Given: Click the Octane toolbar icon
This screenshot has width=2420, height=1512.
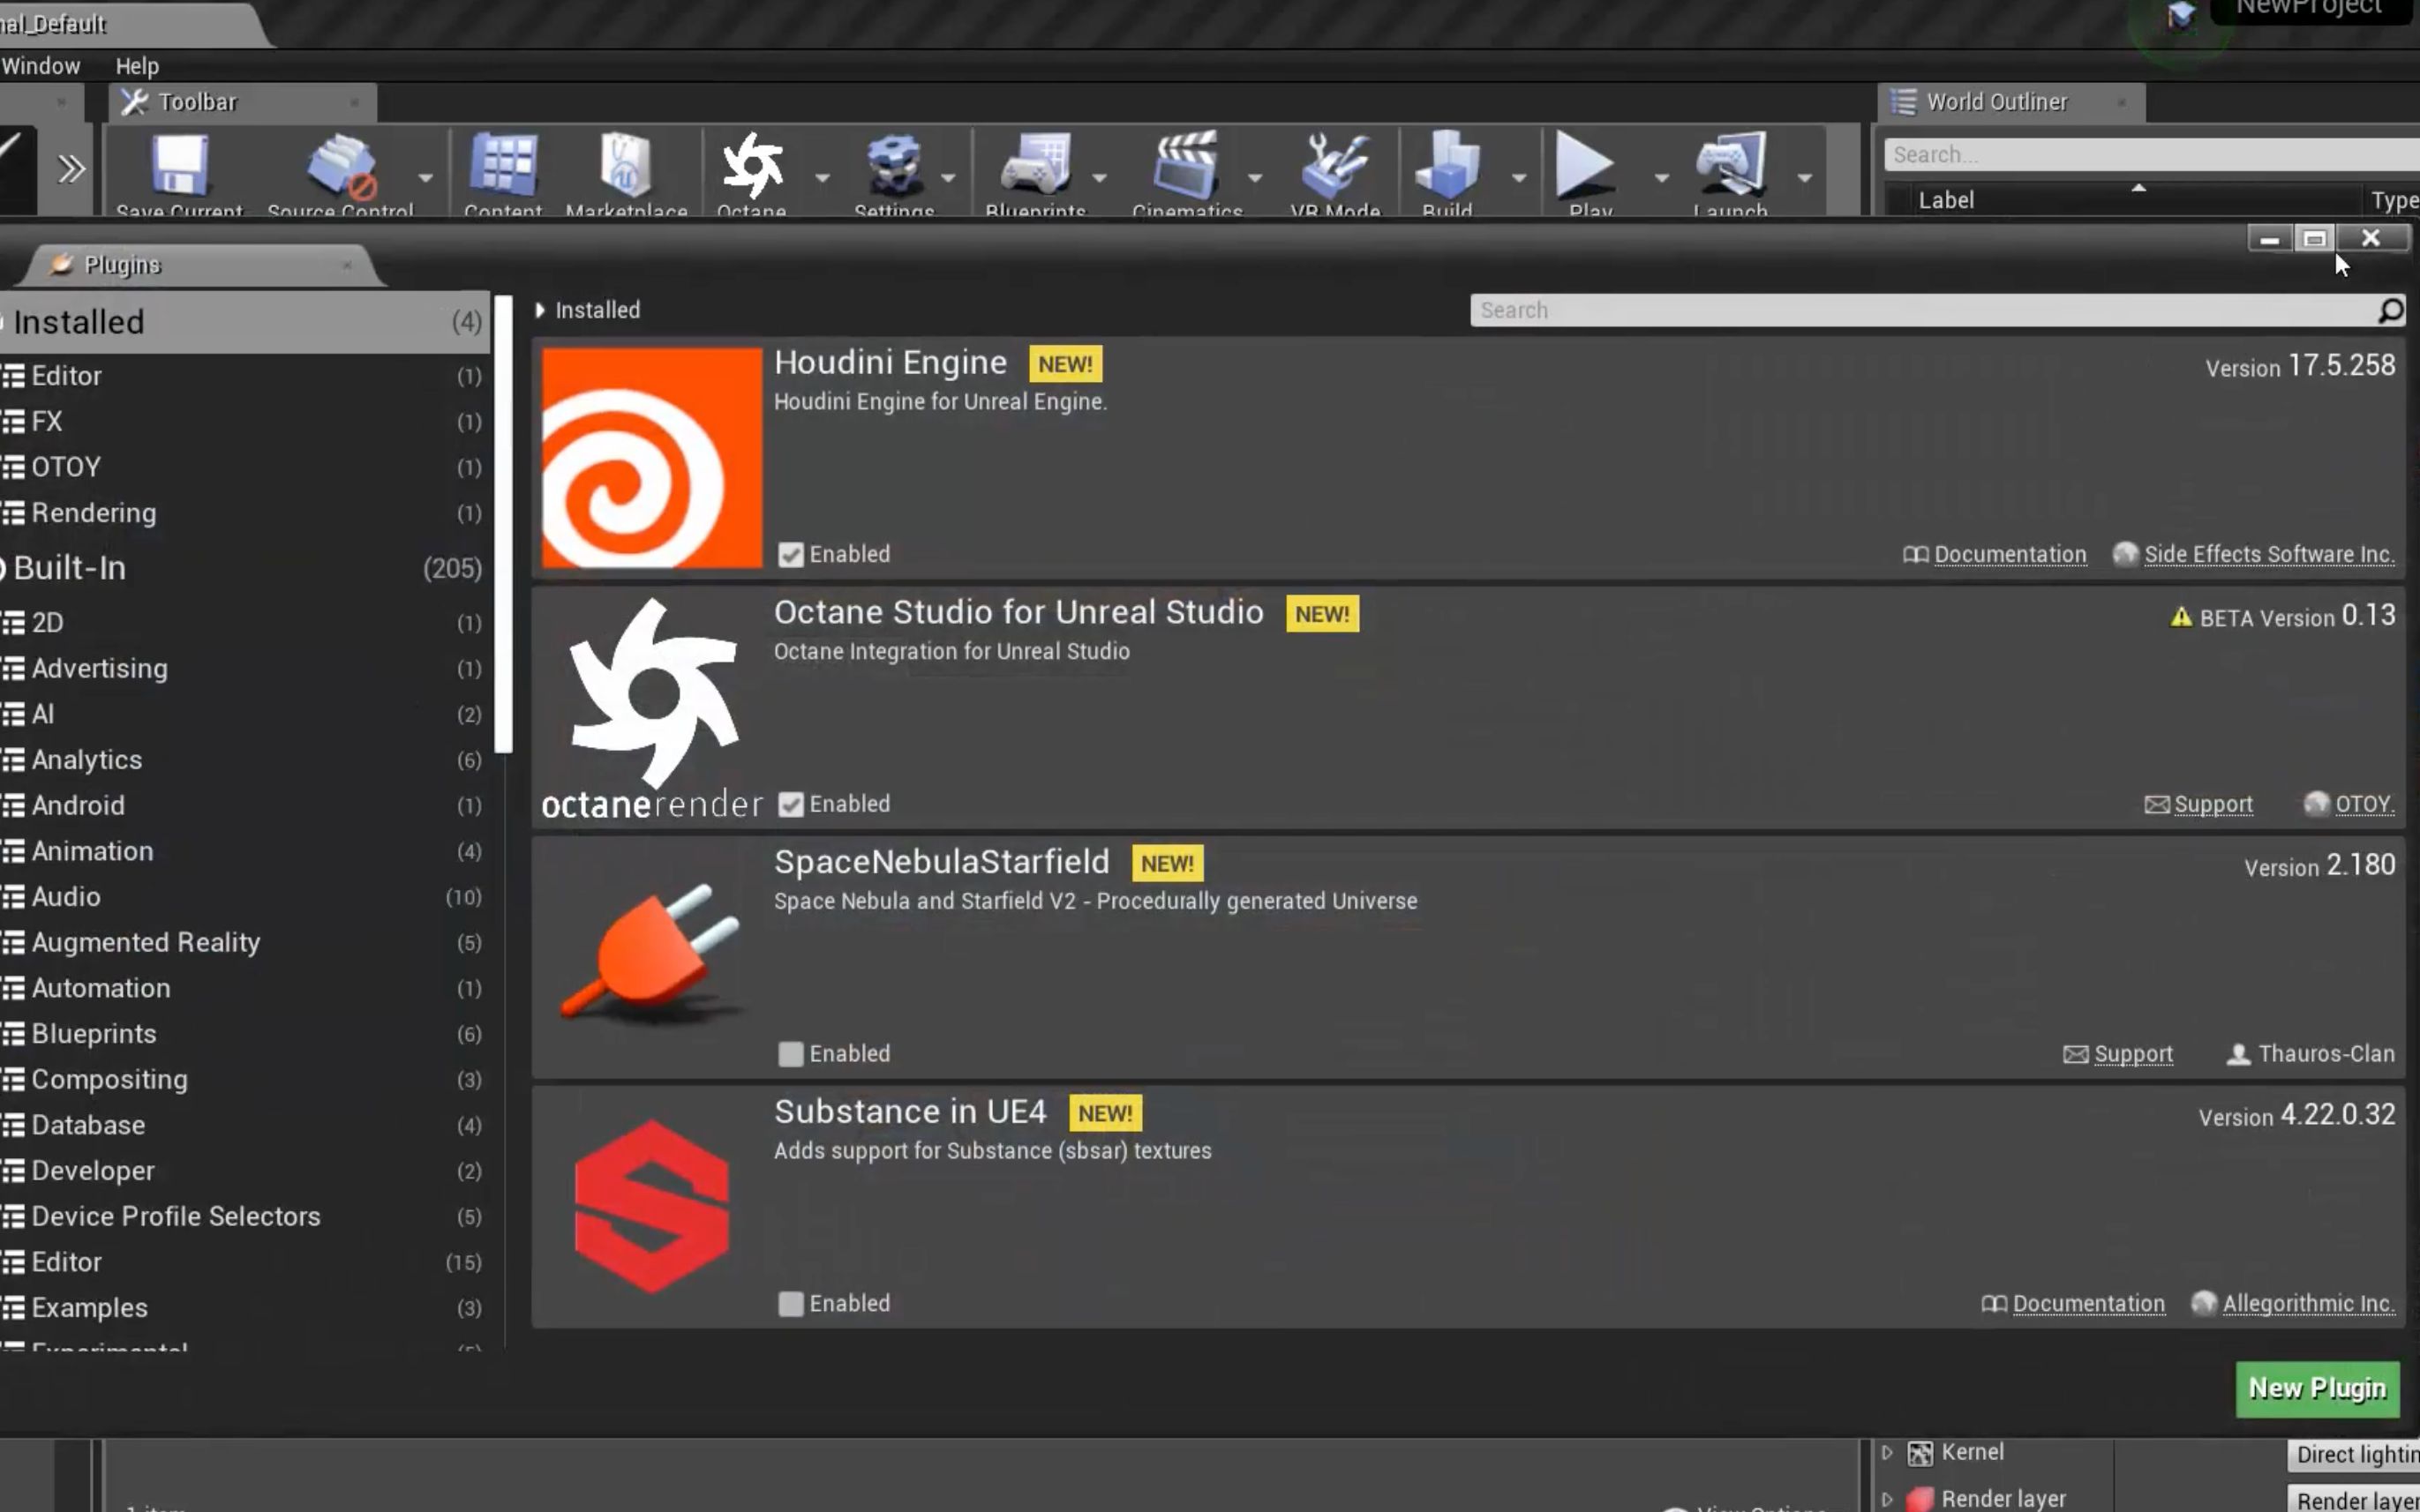Looking at the screenshot, I should pyautogui.click(x=752, y=166).
